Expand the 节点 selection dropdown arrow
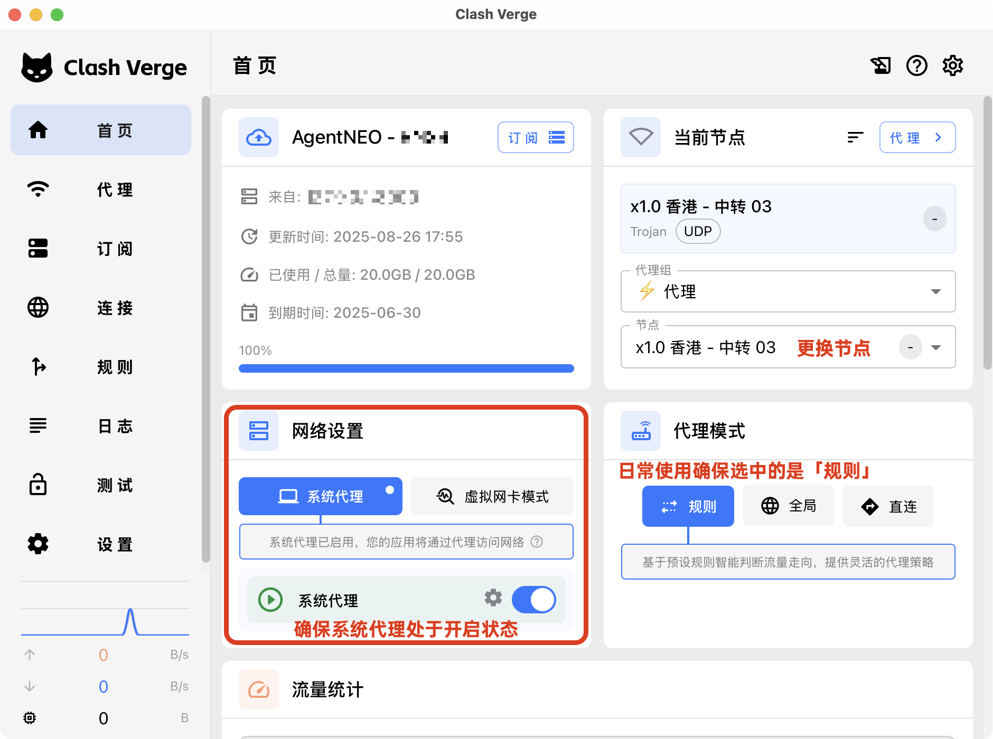993x739 pixels. 936,347
